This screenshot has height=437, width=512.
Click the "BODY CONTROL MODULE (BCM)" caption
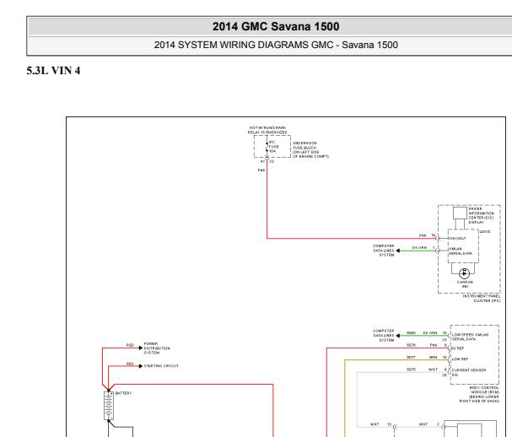(x=479, y=394)
